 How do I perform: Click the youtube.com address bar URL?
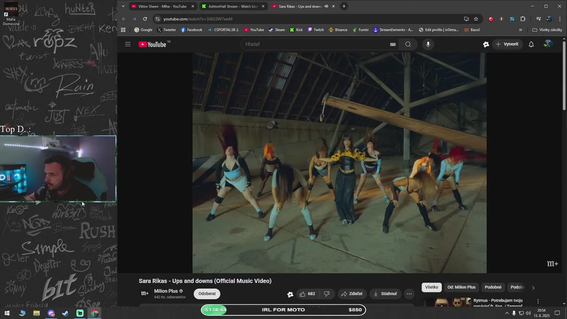tap(198, 19)
